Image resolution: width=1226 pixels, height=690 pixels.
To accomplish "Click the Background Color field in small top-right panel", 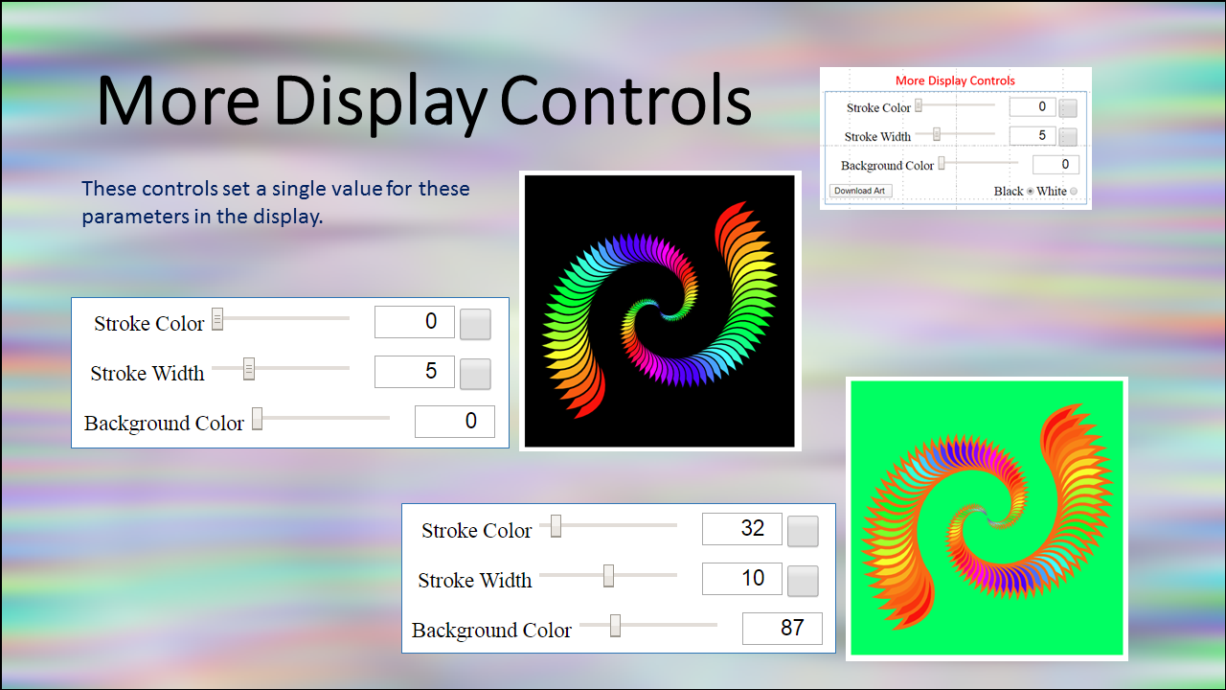I will (x=1056, y=165).
